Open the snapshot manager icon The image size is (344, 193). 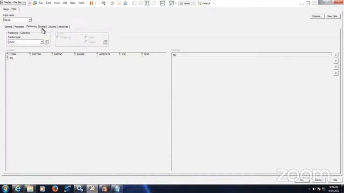pos(125,3)
